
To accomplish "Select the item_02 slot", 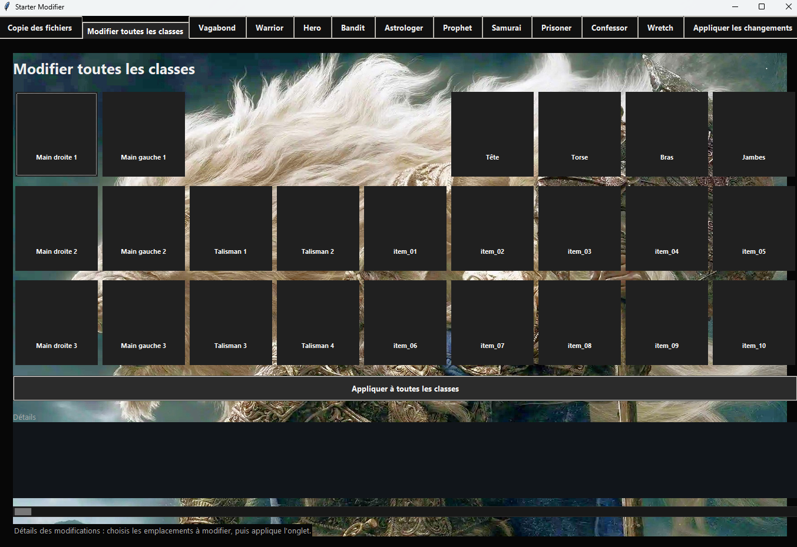I will coord(492,228).
